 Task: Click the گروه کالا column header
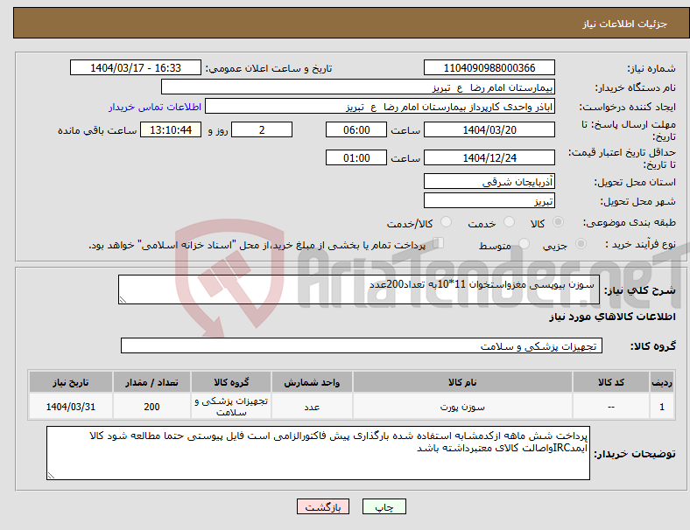tap(231, 382)
